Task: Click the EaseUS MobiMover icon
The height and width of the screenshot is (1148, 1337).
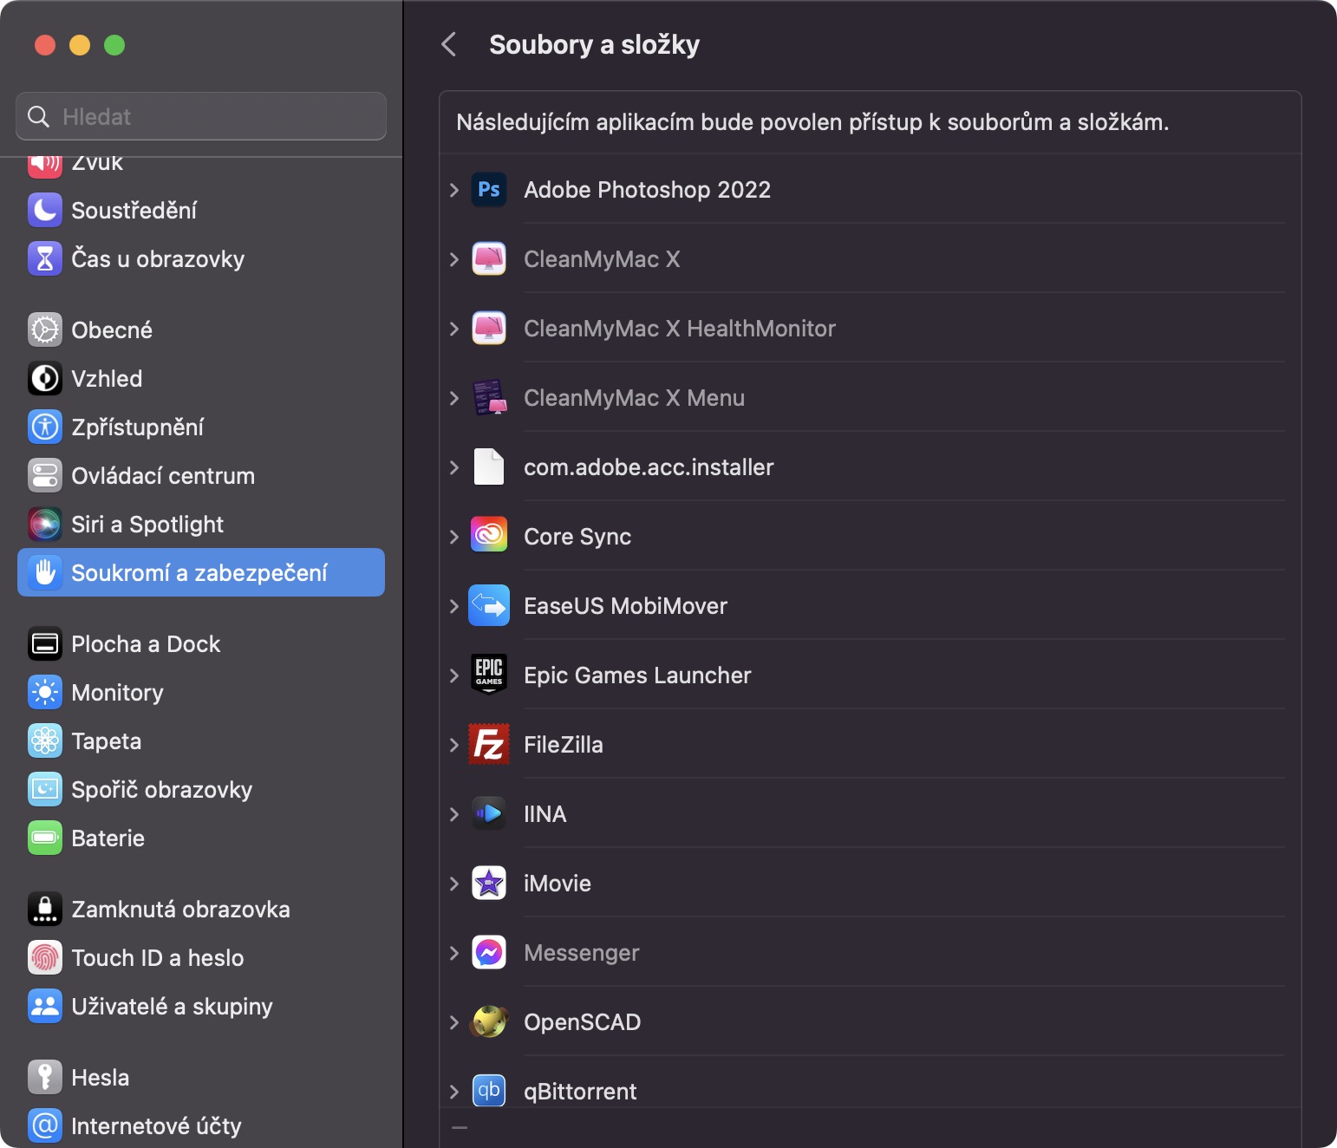Action: coord(489,606)
